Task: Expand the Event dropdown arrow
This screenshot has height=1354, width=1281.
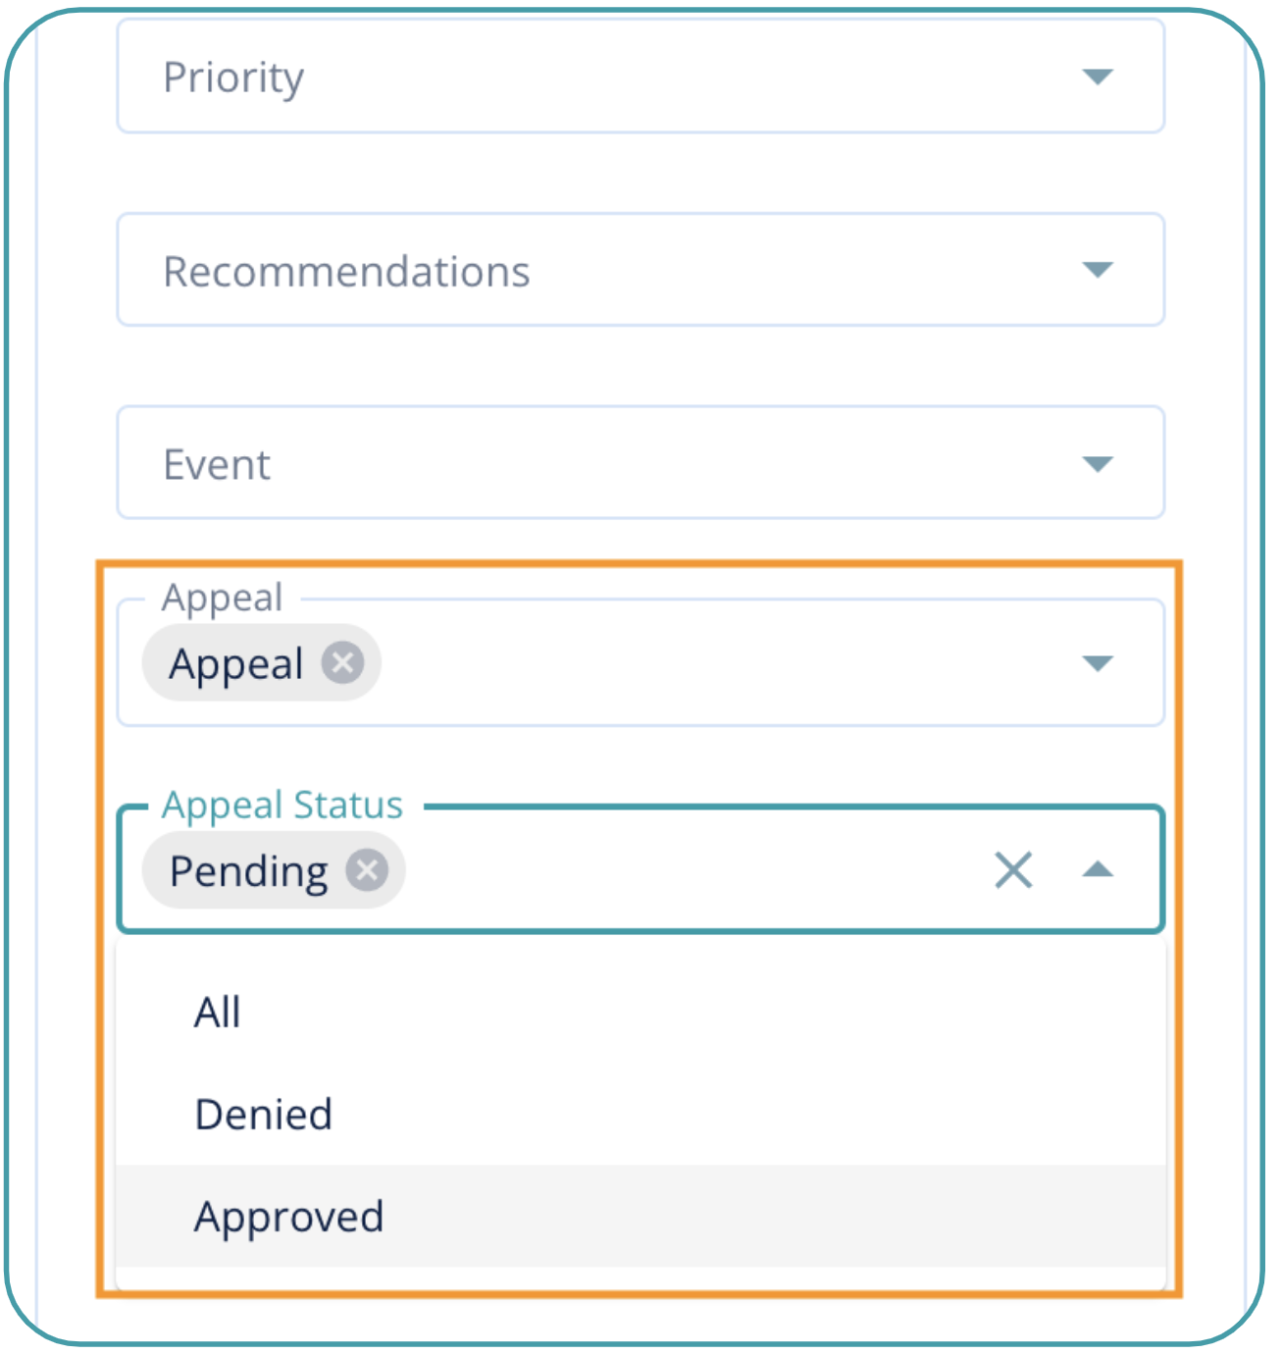Action: (x=1098, y=463)
